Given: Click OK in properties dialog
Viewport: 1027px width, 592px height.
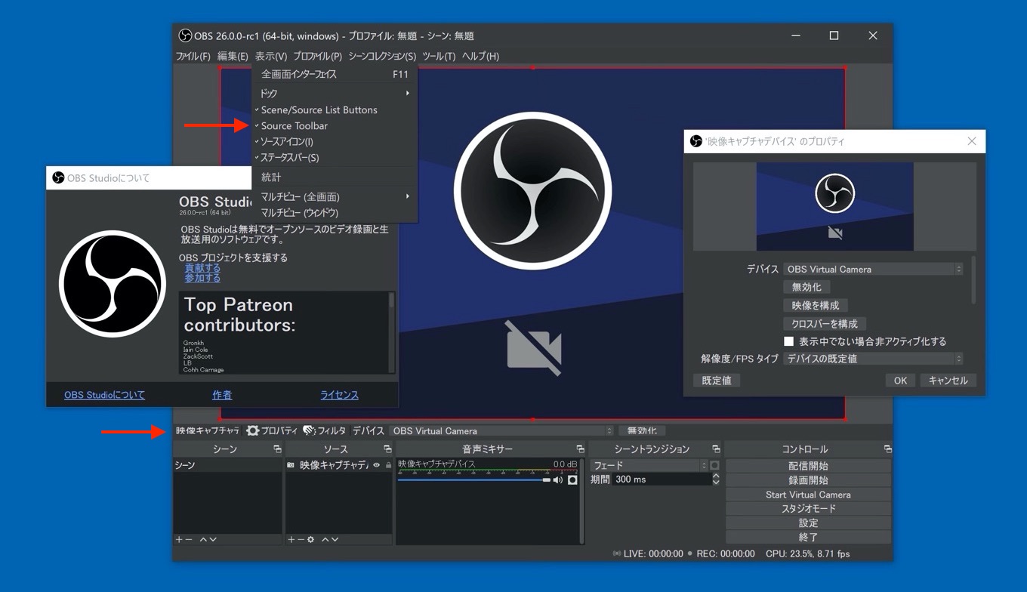Looking at the screenshot, I should [x=900, y=381].
